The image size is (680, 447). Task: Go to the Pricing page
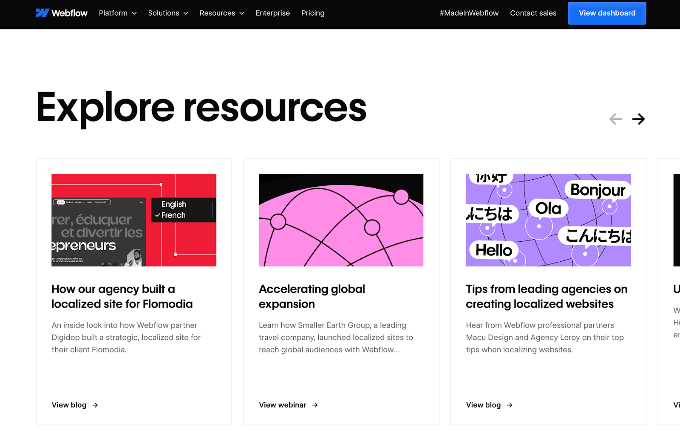coord(313,13)
